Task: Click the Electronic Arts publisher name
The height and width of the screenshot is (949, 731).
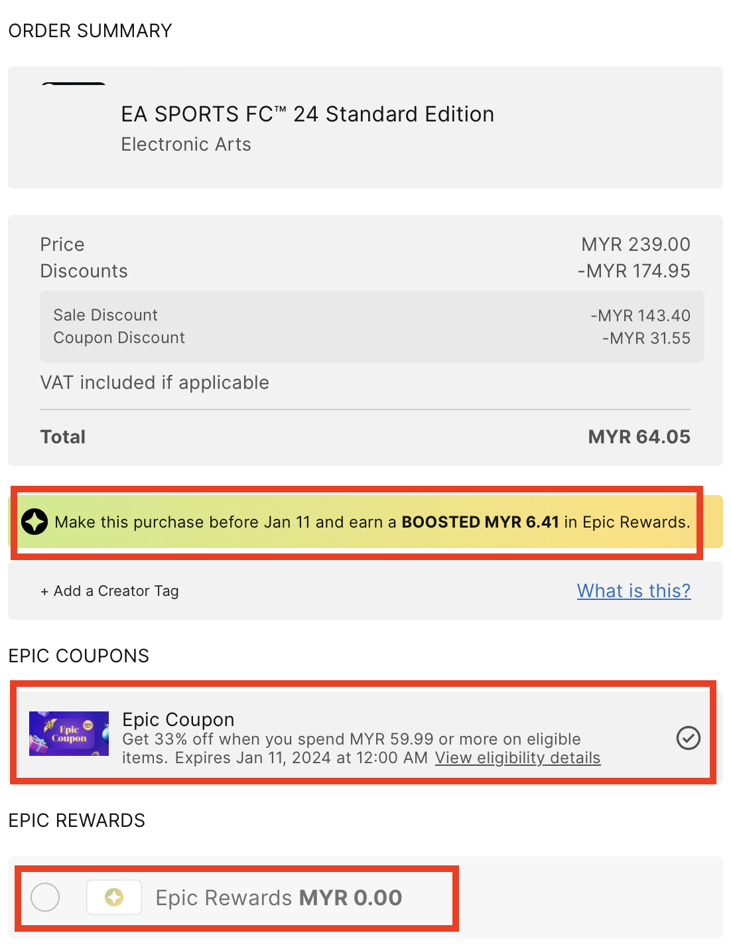Action: [186, 145]
